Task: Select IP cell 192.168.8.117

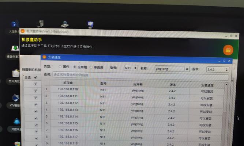Action: click(x=68, y=137)
